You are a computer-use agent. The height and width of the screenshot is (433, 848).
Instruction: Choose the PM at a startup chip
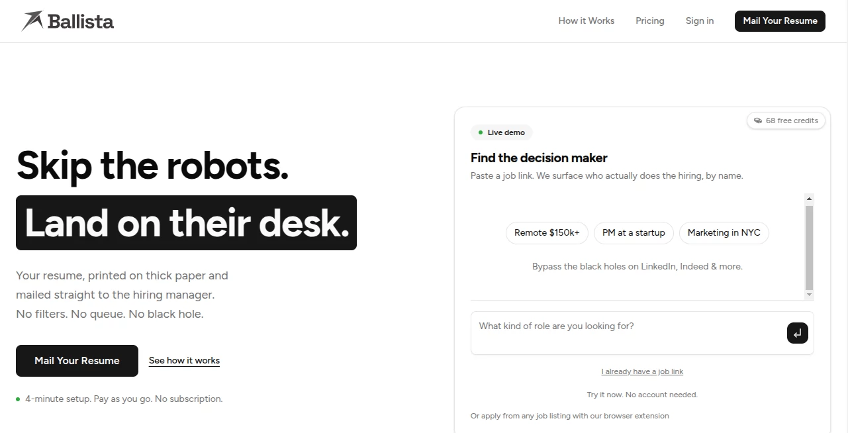tap(634, 233)
